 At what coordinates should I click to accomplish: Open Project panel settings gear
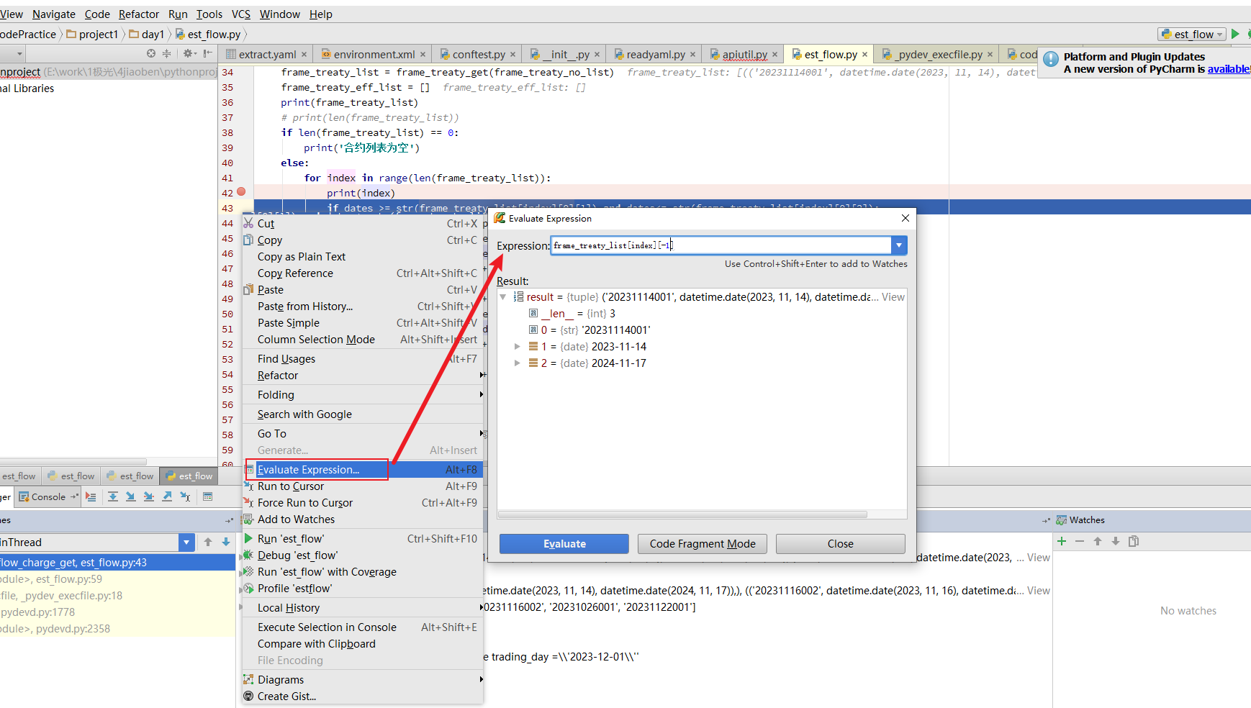pos(189,53)
